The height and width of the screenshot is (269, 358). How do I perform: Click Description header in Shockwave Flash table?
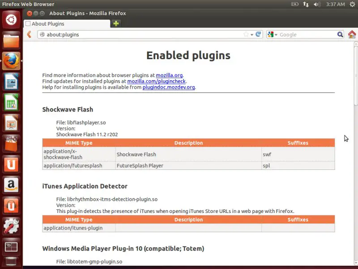pyautogui.click(x=188, y=143)
